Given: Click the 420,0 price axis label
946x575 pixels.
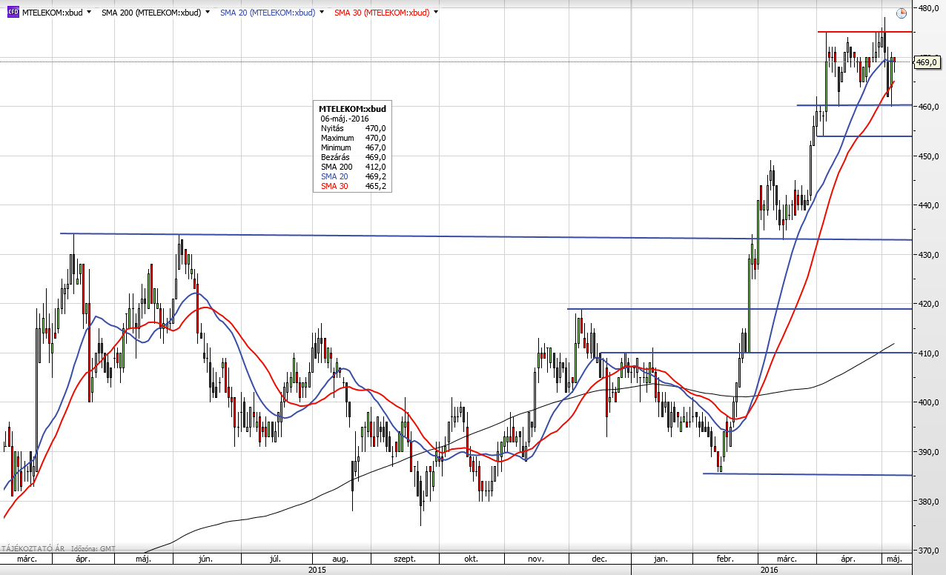Looking at the screenshot, I should 929,304.
